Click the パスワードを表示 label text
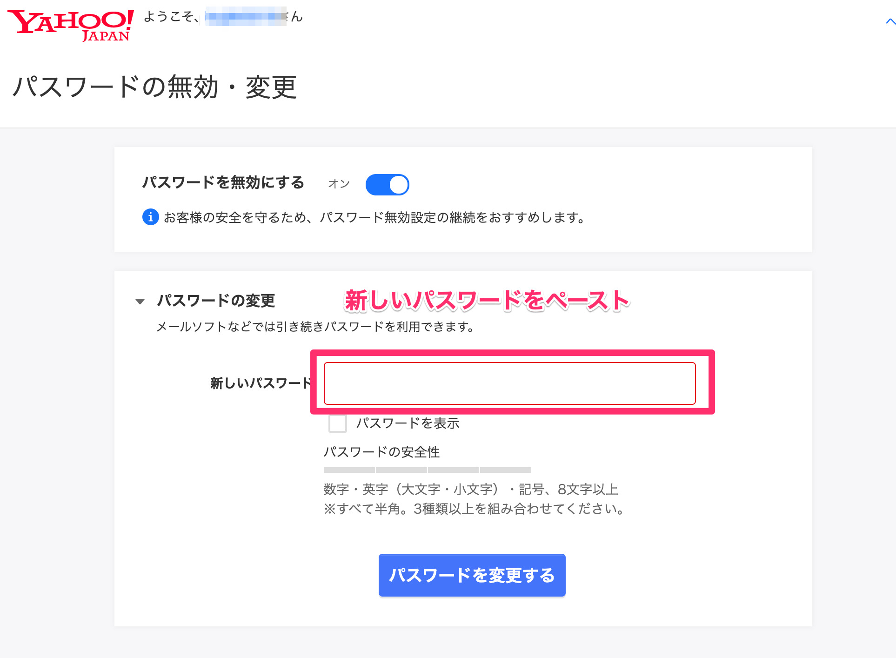This screenshot has width=896, height=658. [408, 423]
